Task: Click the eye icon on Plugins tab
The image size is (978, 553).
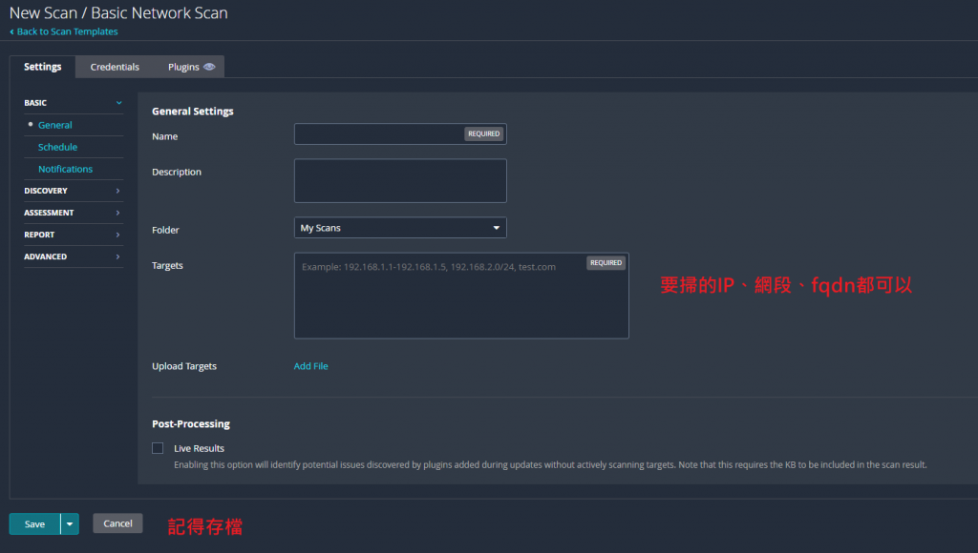Action: click(x=209, y=67)
